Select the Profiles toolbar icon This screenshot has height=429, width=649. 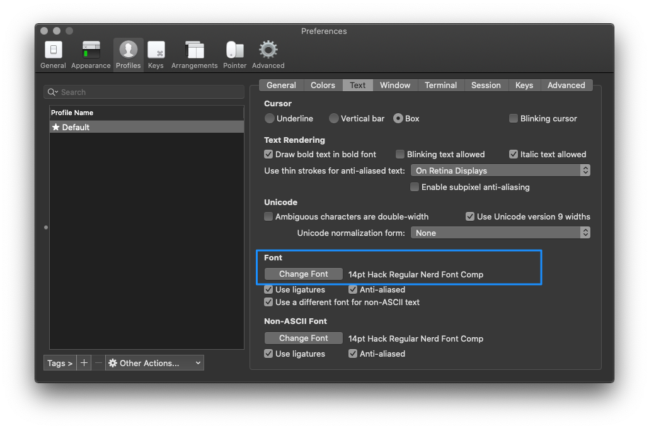point(129,55)
